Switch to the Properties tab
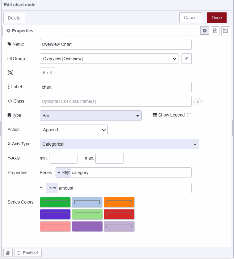The width and height of the screenshot is (234, 259). pos(33,31)
